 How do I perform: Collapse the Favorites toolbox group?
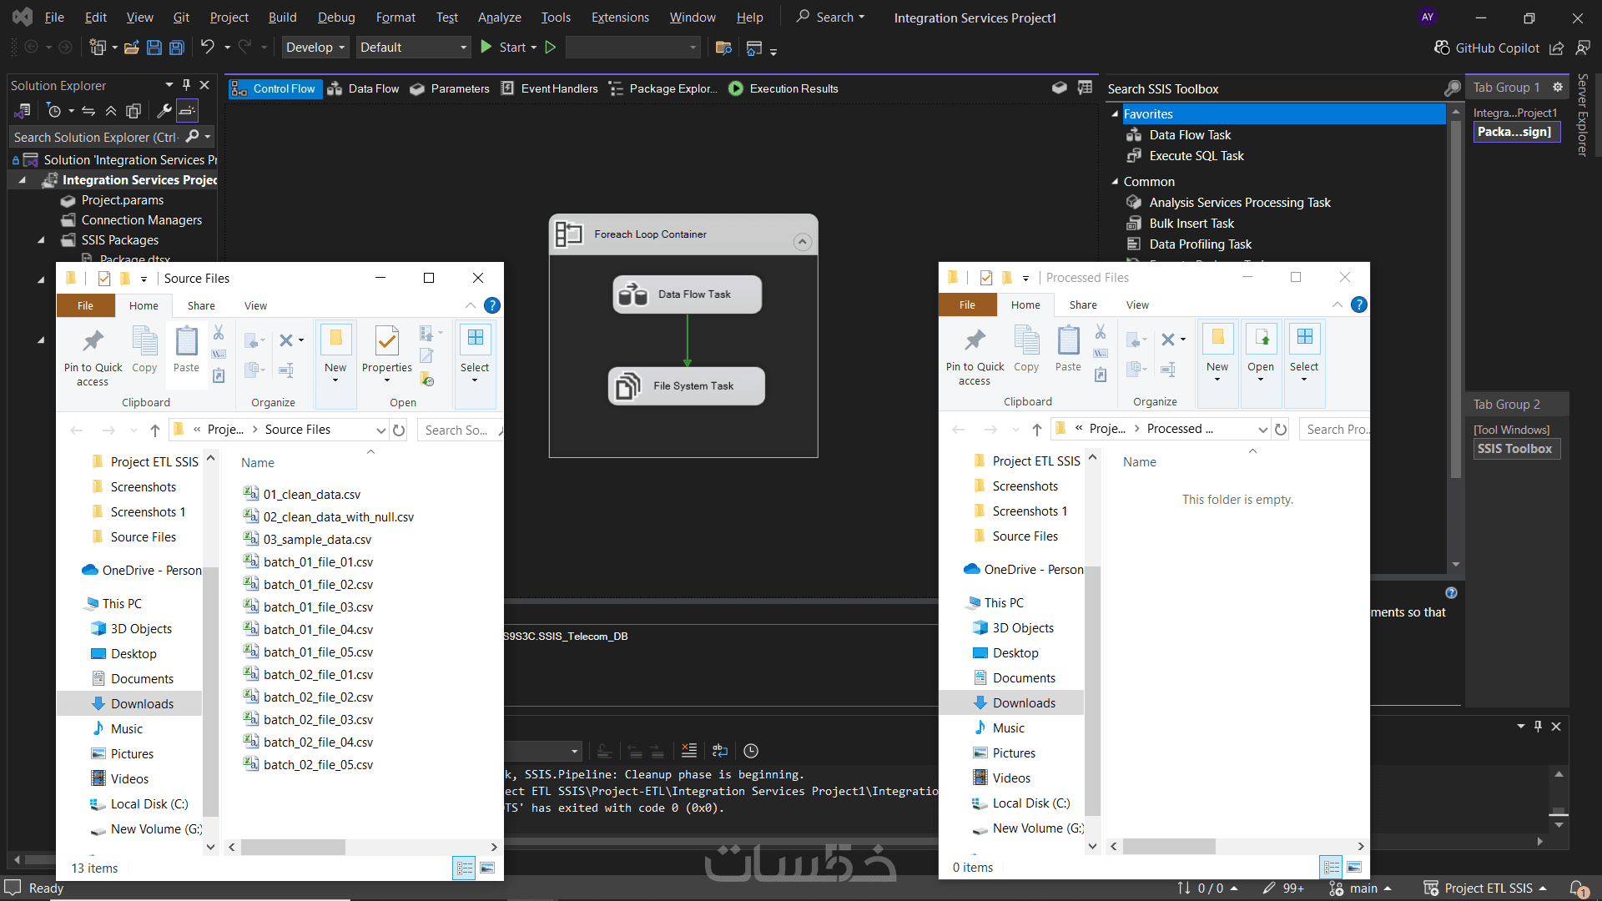point(1115,114)
